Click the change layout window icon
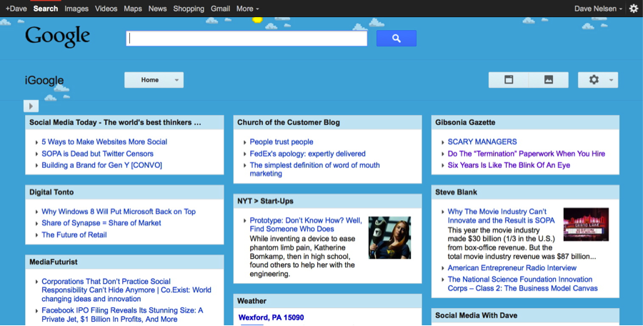This screenshot has width=643, height=326. (x=509, y=80)
